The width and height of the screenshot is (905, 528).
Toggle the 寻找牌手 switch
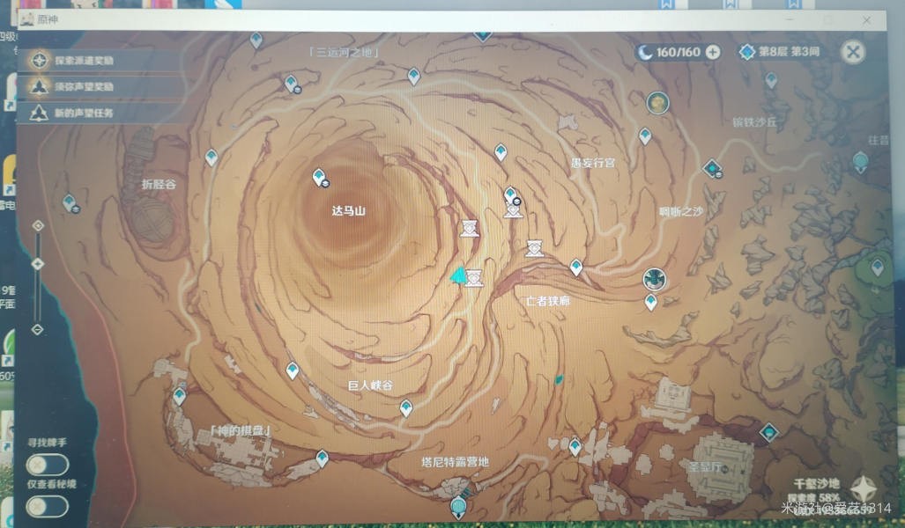[48, 464]
